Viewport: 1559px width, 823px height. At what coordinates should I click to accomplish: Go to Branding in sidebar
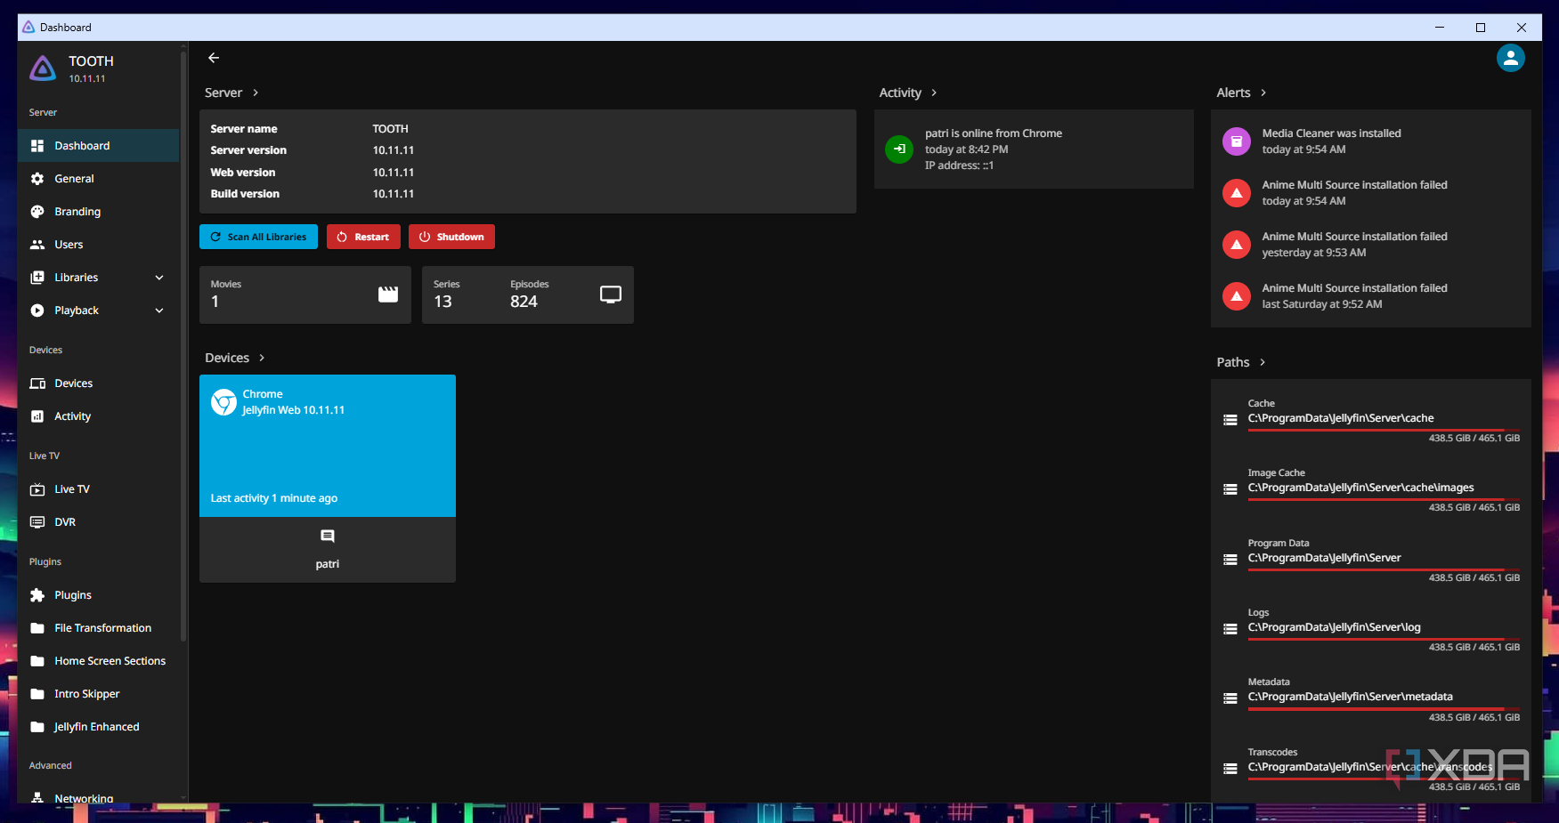tap(98, 212)
